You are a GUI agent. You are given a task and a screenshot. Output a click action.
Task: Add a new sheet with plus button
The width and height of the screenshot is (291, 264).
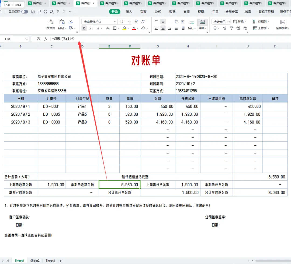(x=61, y=261)
